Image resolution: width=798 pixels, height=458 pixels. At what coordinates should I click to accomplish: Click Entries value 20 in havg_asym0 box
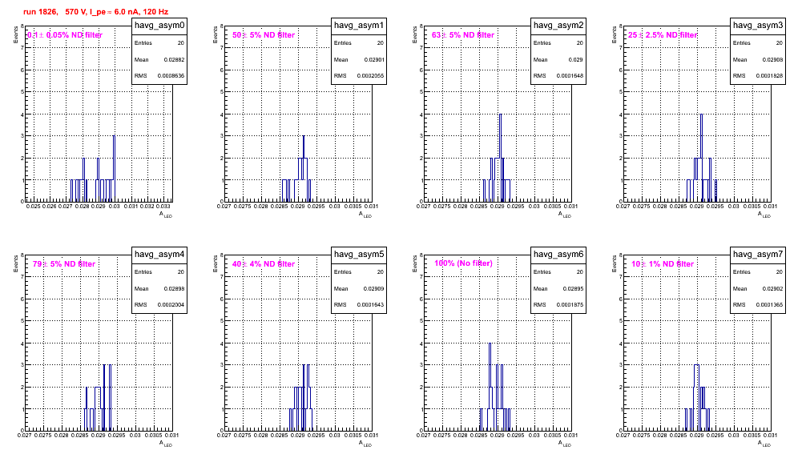tap(180, 43)
